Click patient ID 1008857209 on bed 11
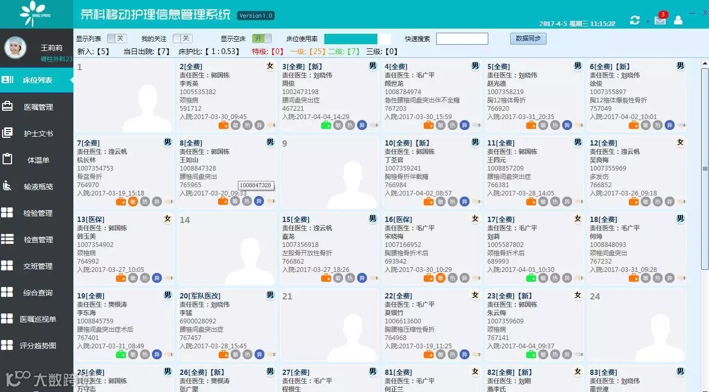The image size is (709, 392). click(x=505, y=168)
